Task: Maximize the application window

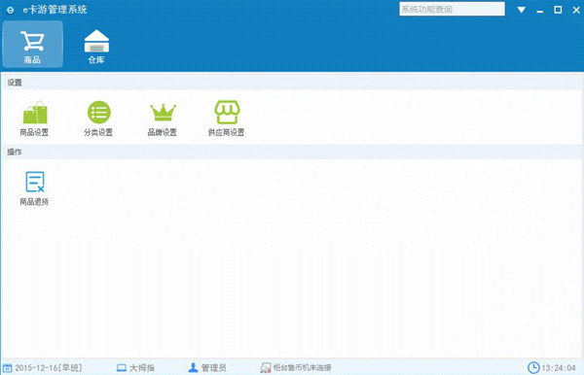Action: point(558,10)
